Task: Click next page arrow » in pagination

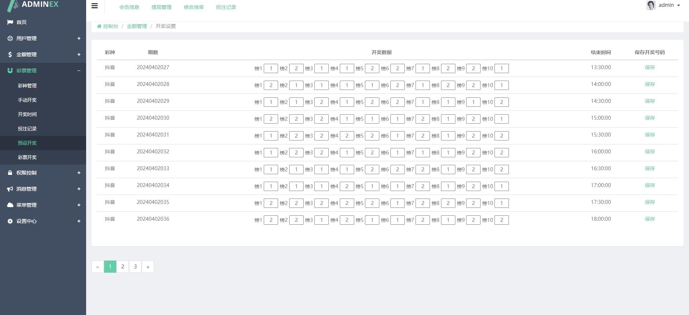Action: (148, 267)
